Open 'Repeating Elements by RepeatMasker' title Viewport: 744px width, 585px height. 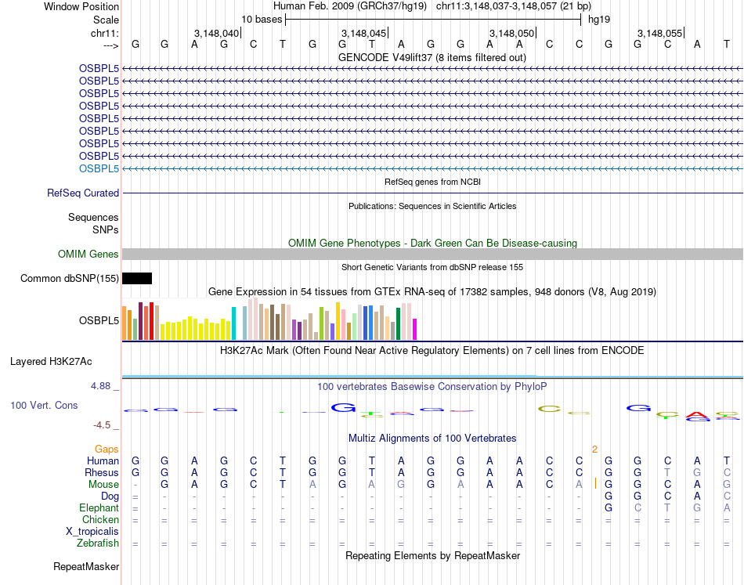(432, 555)
